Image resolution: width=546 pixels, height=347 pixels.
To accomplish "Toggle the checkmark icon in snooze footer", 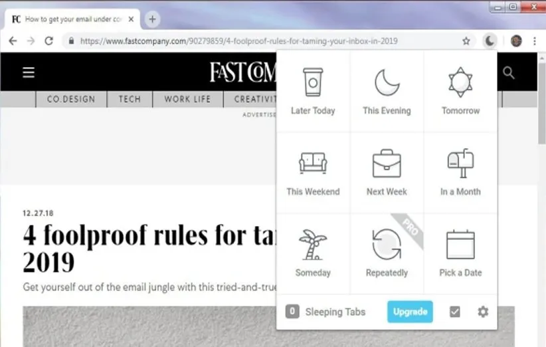I will coord(455,312).
